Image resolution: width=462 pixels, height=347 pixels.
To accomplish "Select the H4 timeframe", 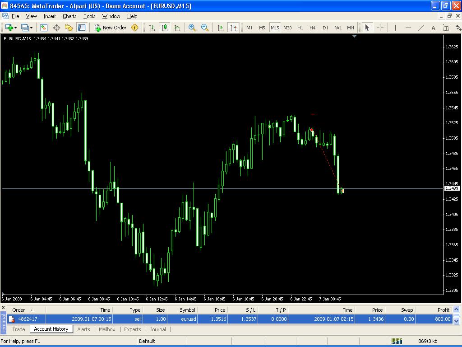I will pyautogui.click(x=313, y=28).
